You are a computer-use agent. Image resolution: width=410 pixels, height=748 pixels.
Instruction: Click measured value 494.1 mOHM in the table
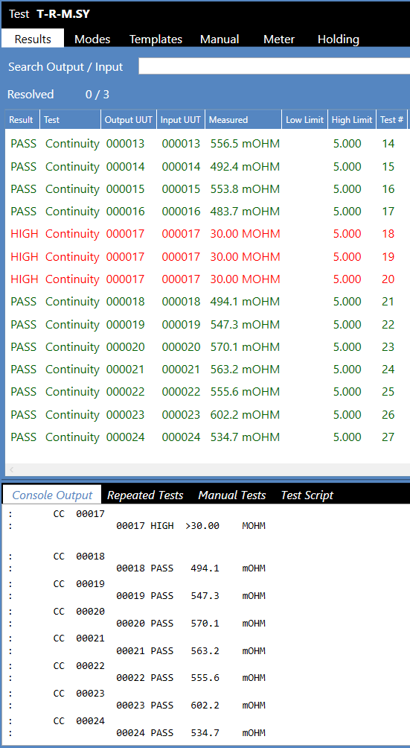tap(245, 302)
